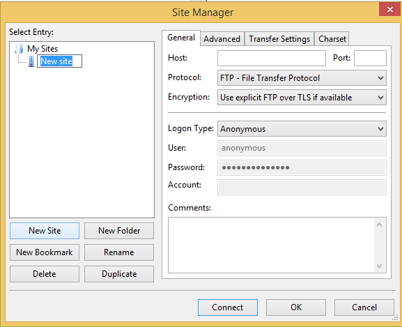The width and height of the screenshot is (402, 327).
Task: Expand the Encryption dropdown
Action: 302,98
